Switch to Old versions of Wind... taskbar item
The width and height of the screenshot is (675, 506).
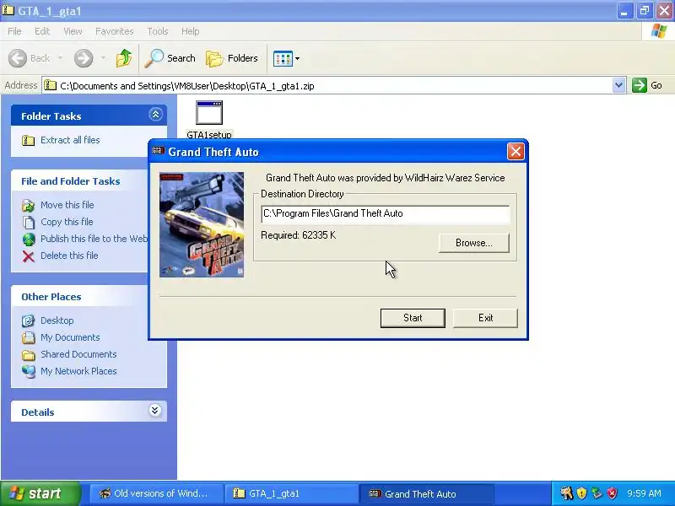[x=156, y=493]
